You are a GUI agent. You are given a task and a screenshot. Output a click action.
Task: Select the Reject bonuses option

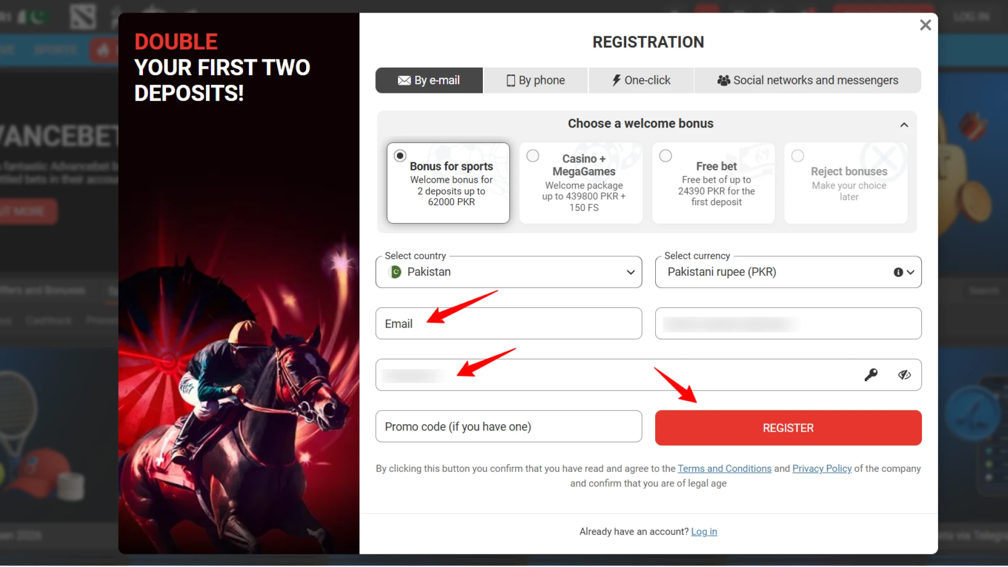coord(797,155)
